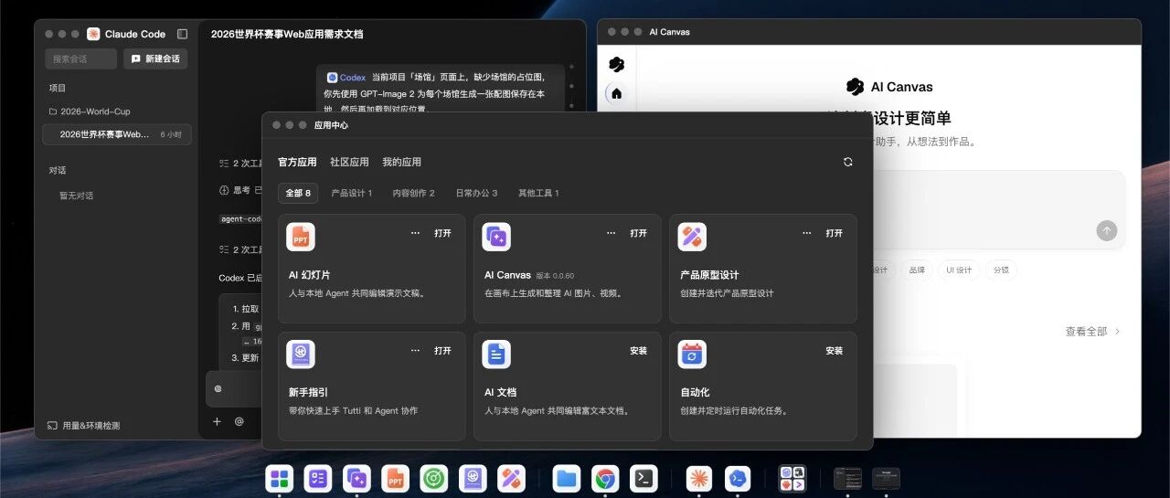Image resolution: width=1170 pixels, height=498 pixels.
Task: Click the 产品原型设计 app icon in 应用中心
Action: (x=692, y=238)
